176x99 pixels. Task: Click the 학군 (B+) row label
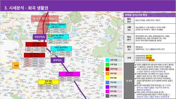point(129,38)
